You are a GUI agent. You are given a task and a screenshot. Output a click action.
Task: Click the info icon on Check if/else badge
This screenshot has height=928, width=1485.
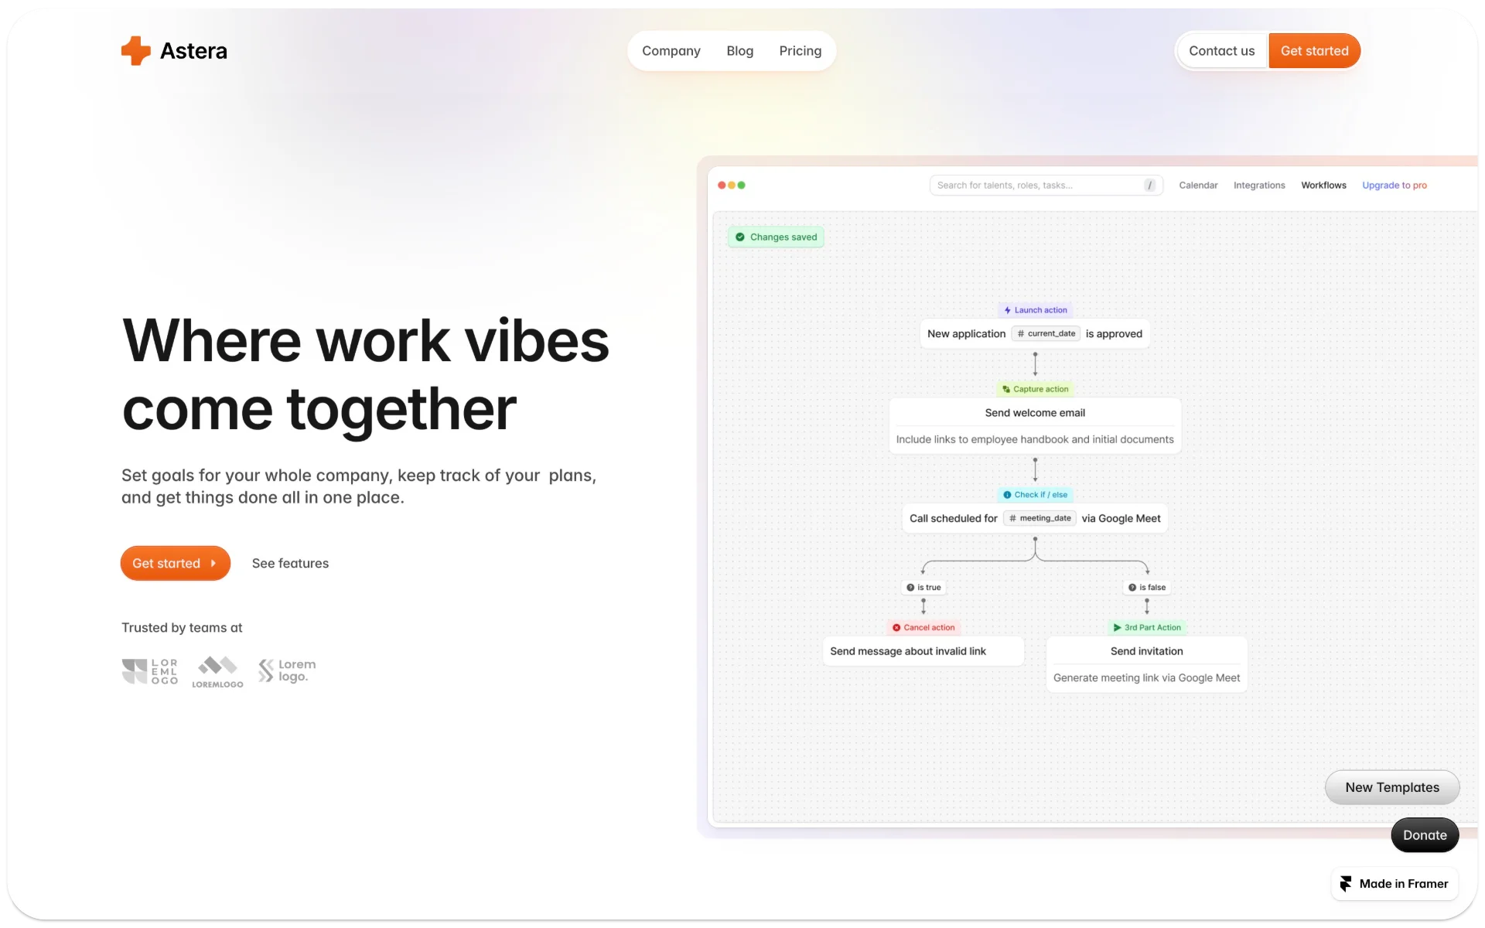click(x=1006, y=494)
